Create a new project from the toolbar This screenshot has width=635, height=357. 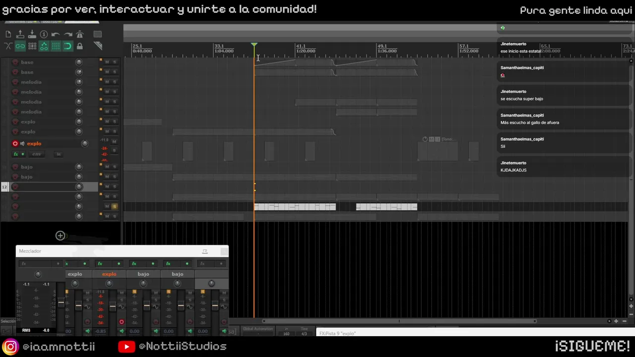click(x=8, y=34)
